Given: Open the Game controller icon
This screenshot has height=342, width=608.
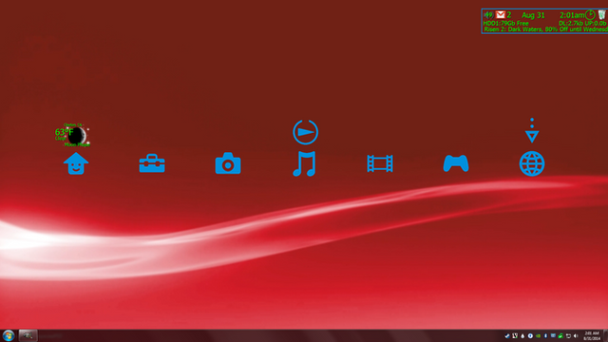Looking at the screenshot, I should tap(456, 163).
